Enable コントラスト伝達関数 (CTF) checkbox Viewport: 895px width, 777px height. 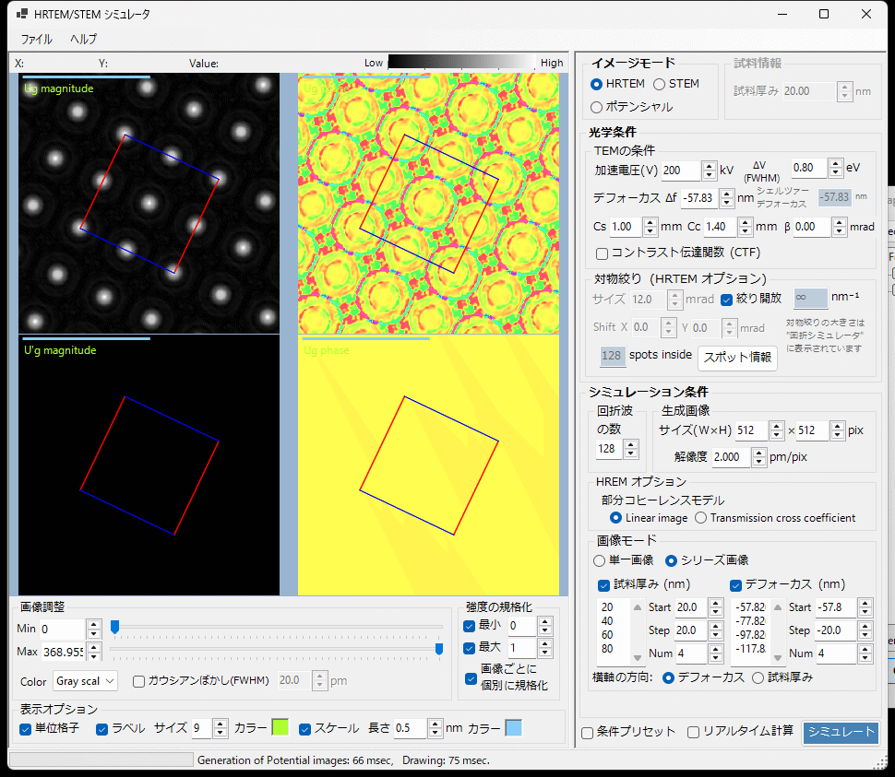(601, 252)
